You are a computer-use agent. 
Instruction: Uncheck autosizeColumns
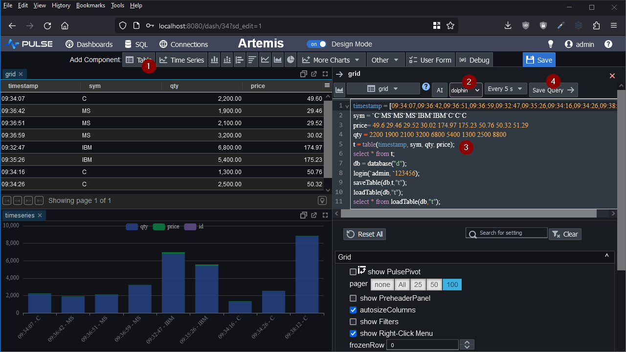[353, 310]
